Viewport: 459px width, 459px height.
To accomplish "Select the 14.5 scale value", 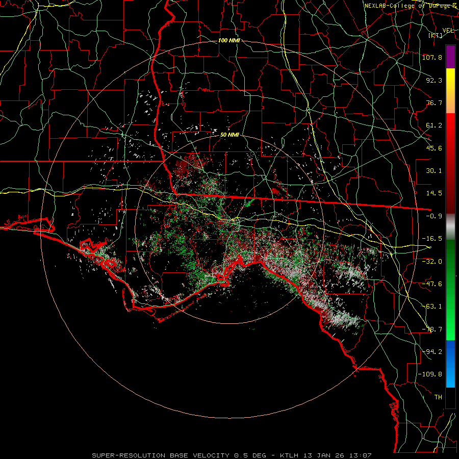I will [x=434, y=193].
